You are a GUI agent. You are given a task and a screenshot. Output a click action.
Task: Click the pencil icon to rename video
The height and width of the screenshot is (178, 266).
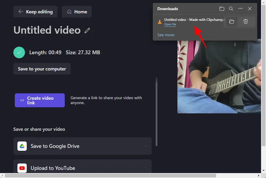point(87,30)
